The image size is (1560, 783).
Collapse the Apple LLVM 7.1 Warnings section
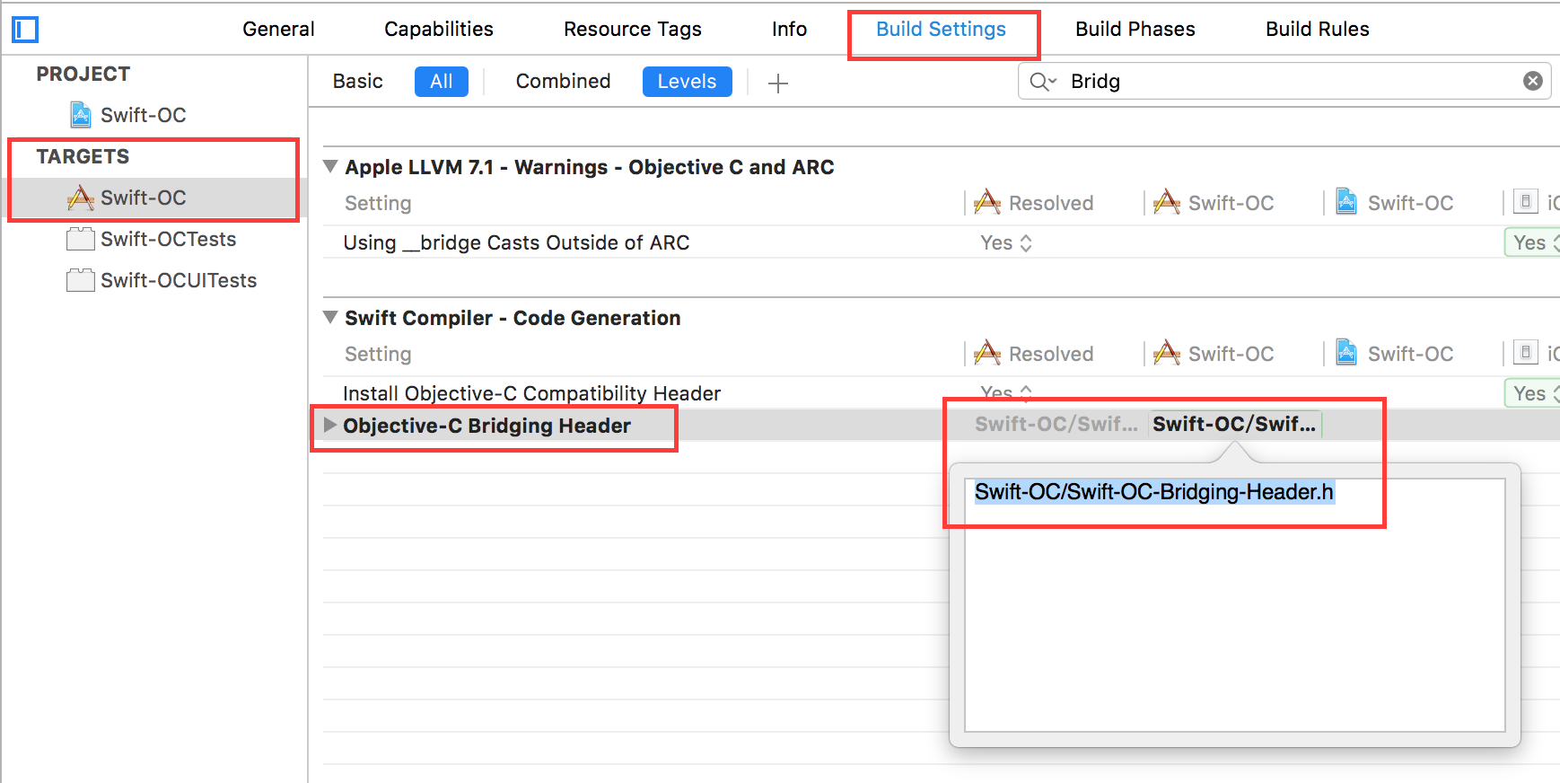[330, 166]
